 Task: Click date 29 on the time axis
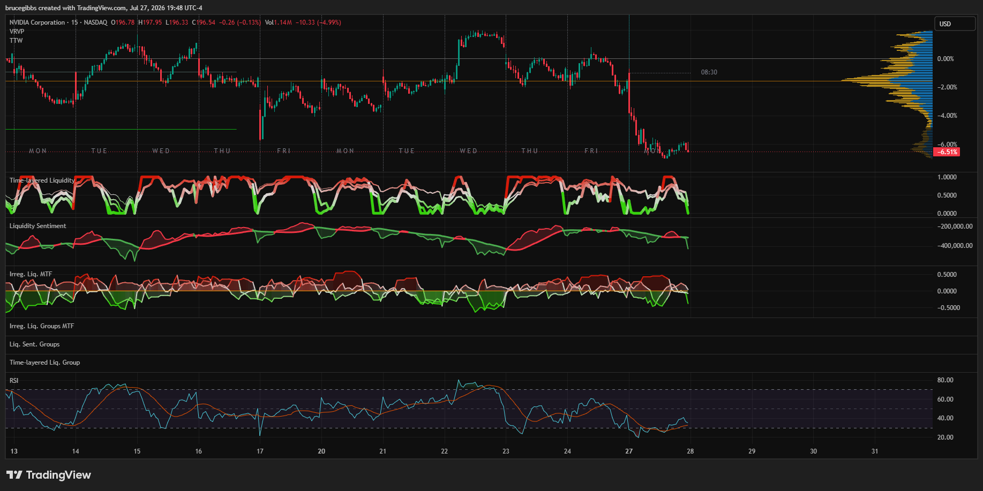click(x=752, y=451)
